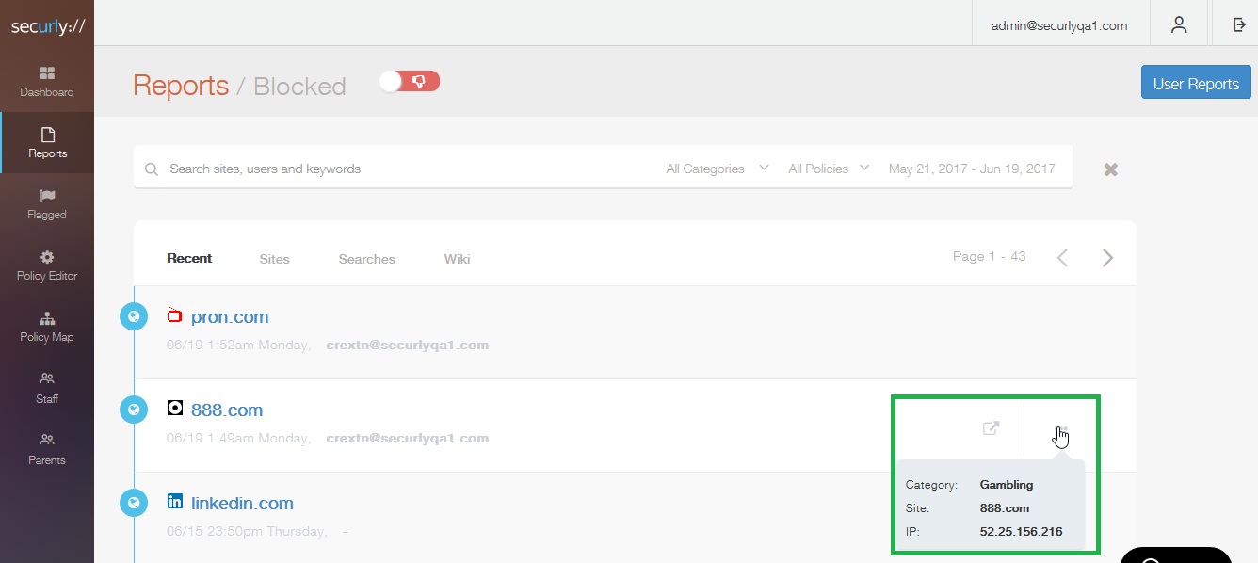Select Staff in the sidebar
This screenshot has height=563, width=1258.
(x=47, y=388)
